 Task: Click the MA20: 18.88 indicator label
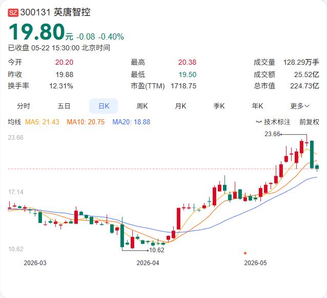coord(131,122)
